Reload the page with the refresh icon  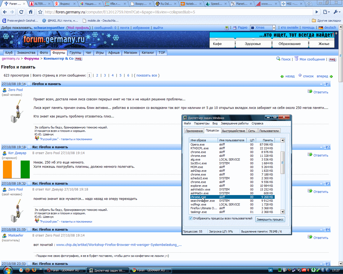(21, 12)
